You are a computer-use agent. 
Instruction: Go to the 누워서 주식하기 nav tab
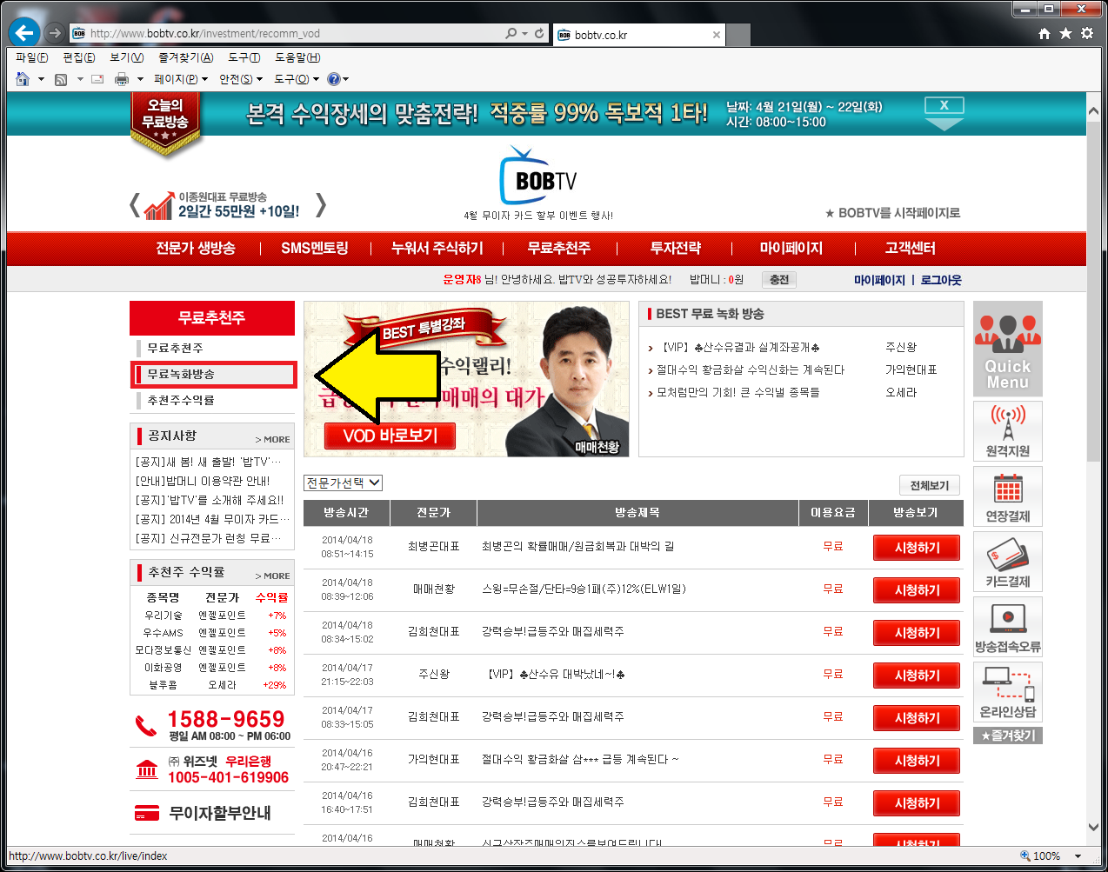click(437, 248)
